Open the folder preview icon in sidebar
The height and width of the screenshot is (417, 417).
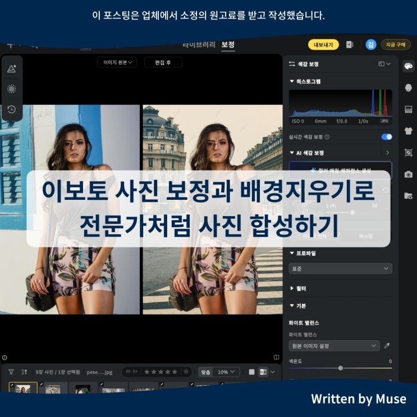pyautogui.click(x=408, y=196)
